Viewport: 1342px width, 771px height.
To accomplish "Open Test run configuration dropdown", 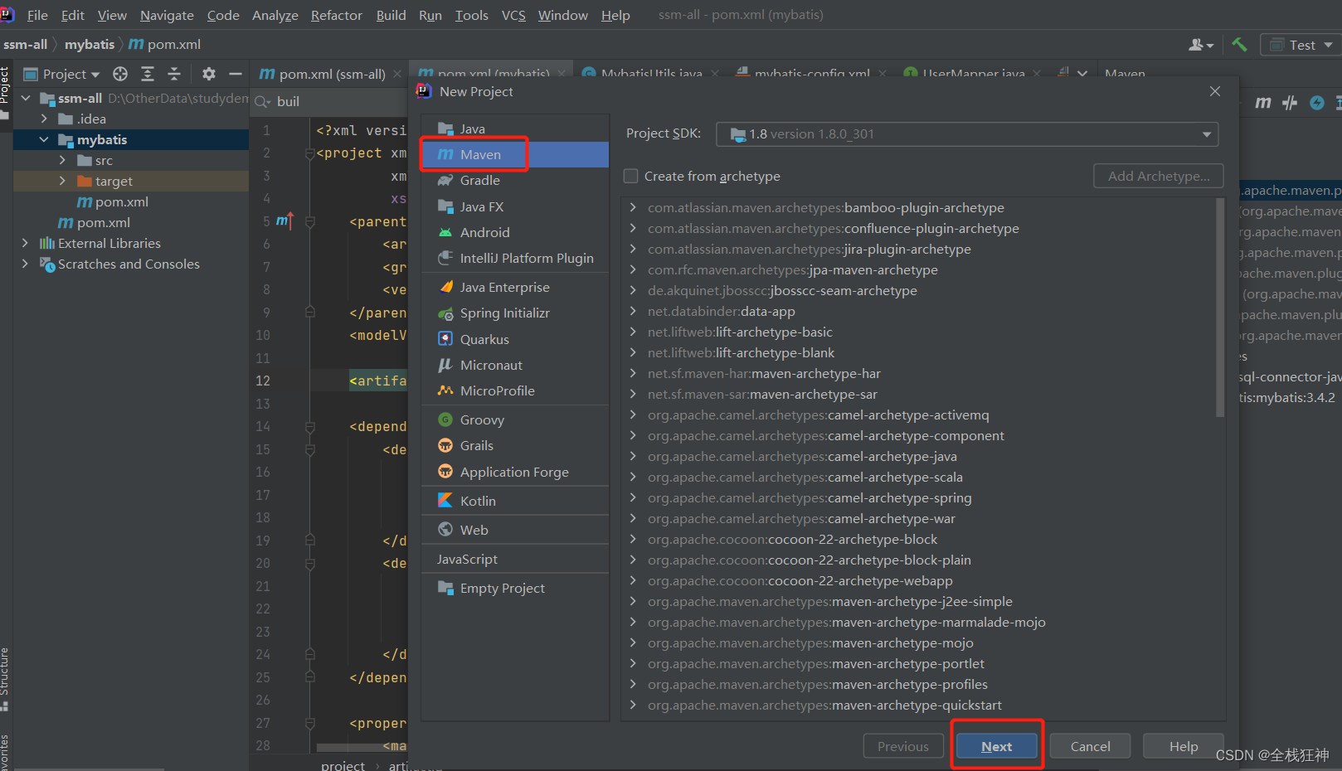I will click(1301, 45).
